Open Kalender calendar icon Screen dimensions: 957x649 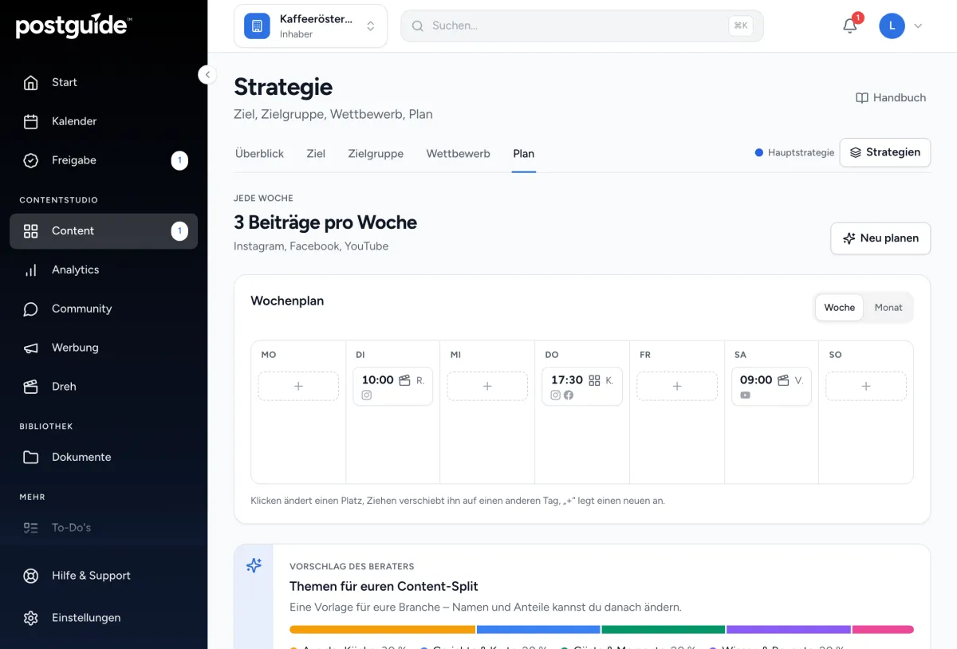pyautogui.click(x=31, y=121)
